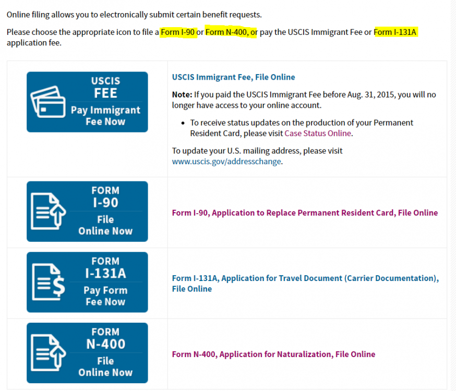Open Form N-400 Application for Naturalization link
This screenshot has width=456, height=391.
[273, 355]
